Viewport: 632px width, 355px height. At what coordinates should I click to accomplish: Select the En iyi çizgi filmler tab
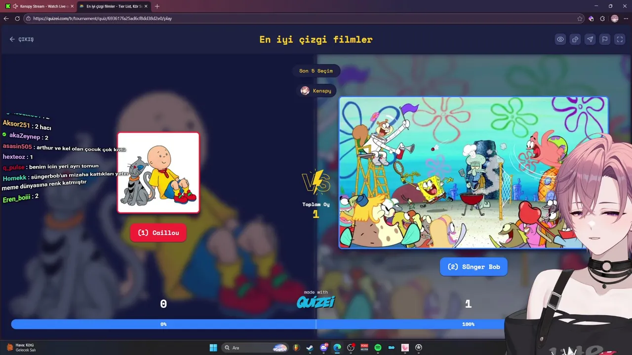click(114, 6)
